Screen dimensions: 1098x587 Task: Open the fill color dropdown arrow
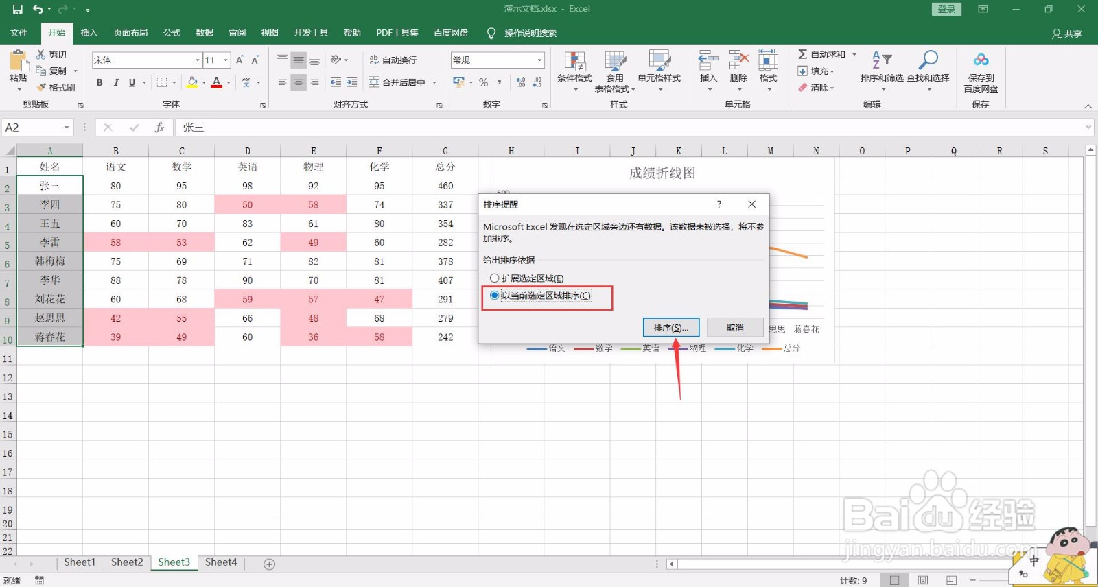pyautogui.click(x=204, y=82)
